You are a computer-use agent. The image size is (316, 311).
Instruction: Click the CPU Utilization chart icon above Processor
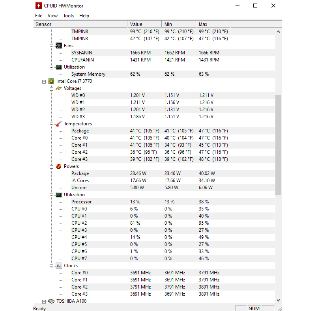pos(59,195)
